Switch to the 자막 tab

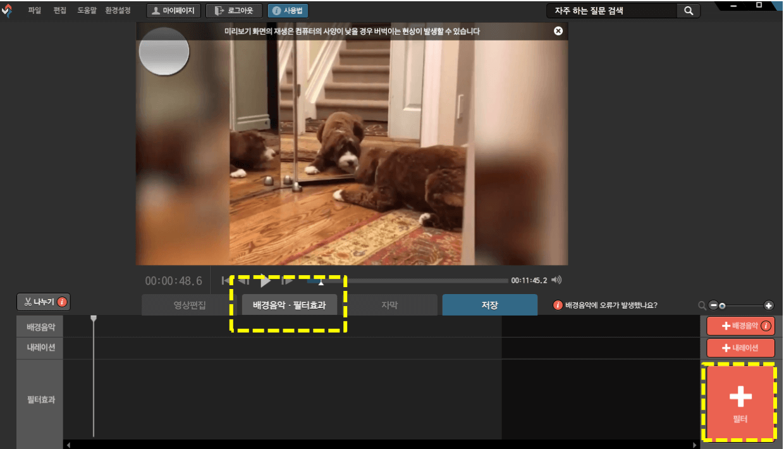[x=389, y=305]
